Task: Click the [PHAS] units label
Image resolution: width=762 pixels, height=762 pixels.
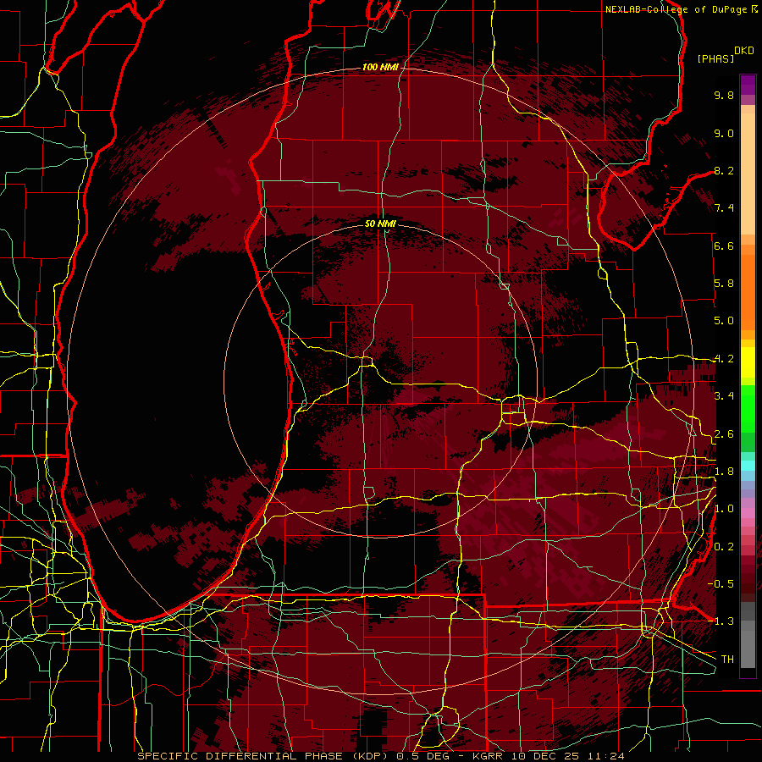Action: tap(715, 59)
